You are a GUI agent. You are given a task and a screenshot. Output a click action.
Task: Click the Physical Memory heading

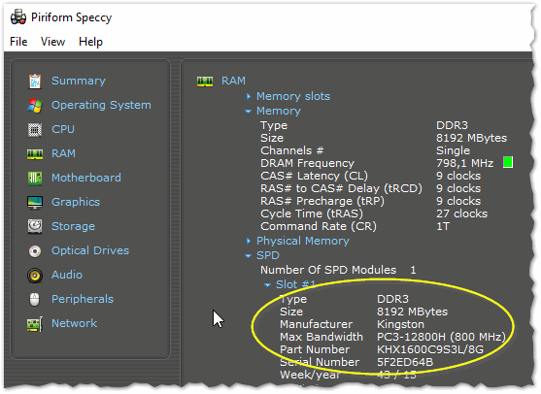303,241
